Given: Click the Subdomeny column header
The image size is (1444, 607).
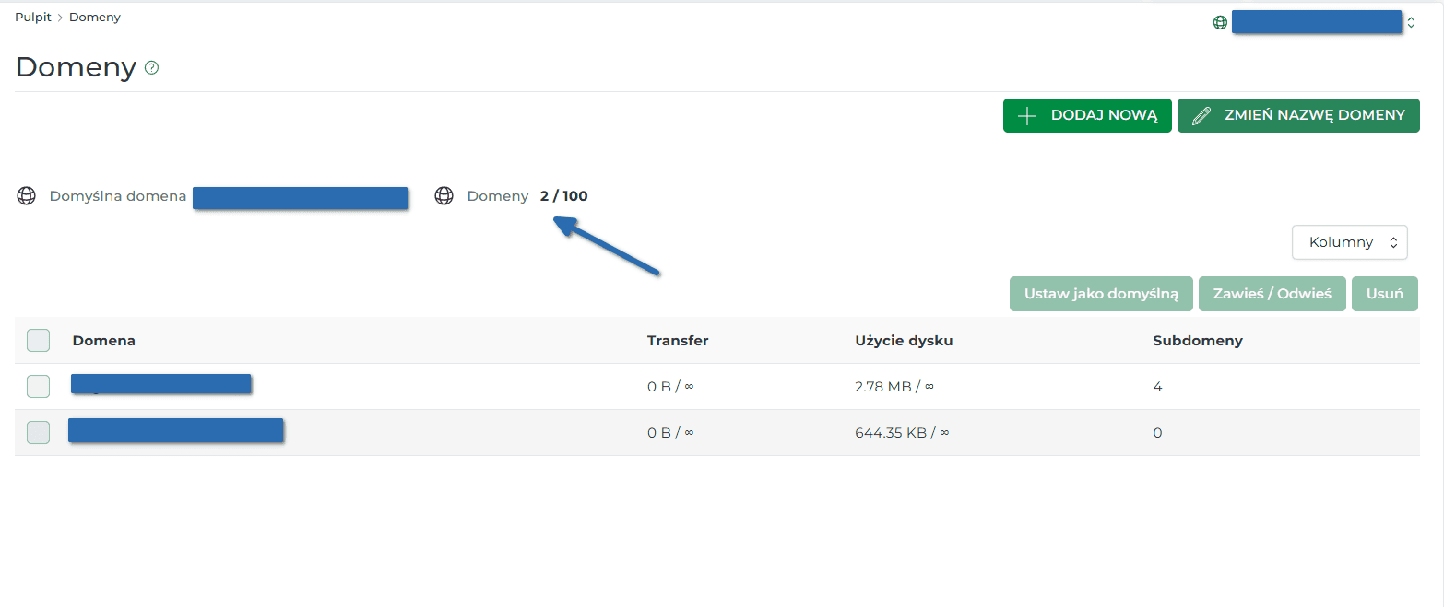Looking at the screenshot, I should [1198, 341].
